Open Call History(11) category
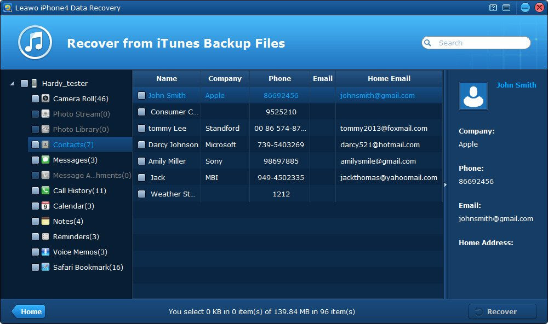 click(79, 191)
